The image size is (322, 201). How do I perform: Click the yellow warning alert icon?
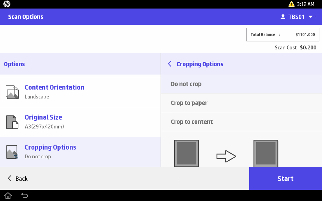[x=291, y=4]
